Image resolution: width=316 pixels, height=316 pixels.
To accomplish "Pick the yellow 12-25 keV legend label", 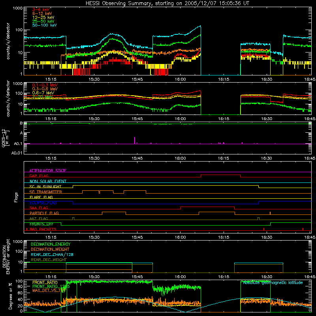I will 43,17.
